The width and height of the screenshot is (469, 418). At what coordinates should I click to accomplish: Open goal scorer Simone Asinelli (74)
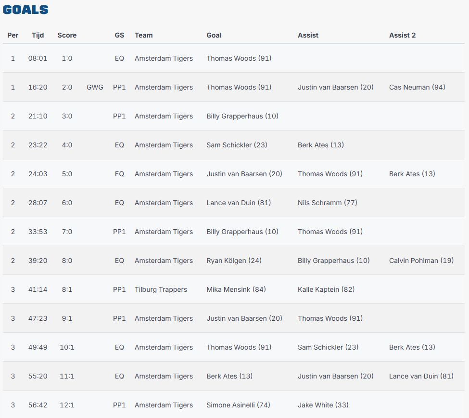click(238, 405)
